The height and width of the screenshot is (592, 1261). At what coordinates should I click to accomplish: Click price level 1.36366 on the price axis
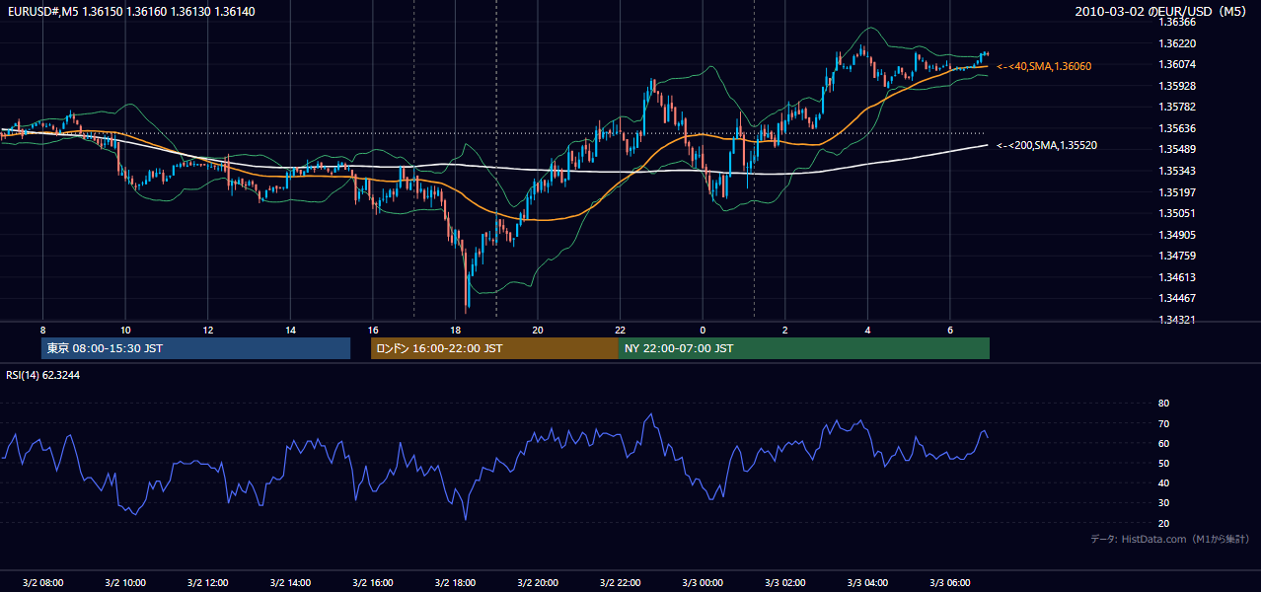(x=1176, y=21)
